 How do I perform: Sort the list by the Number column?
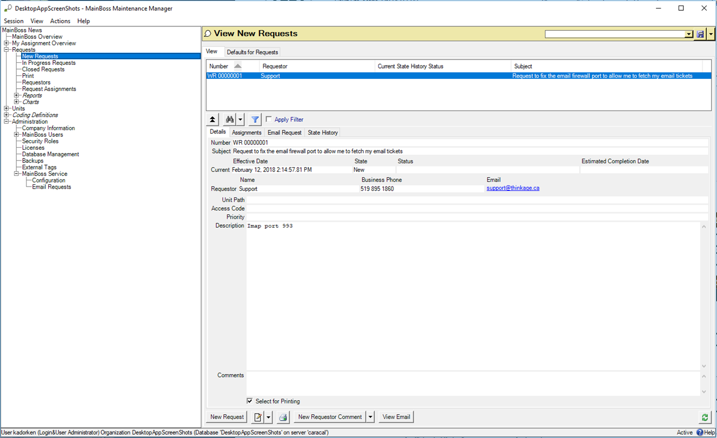pos(233,67)
